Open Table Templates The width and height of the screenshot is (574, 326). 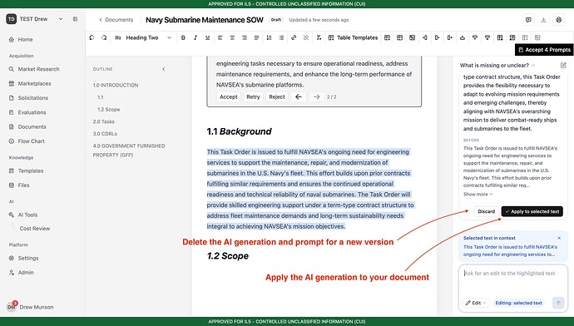(x=353, y=37)
